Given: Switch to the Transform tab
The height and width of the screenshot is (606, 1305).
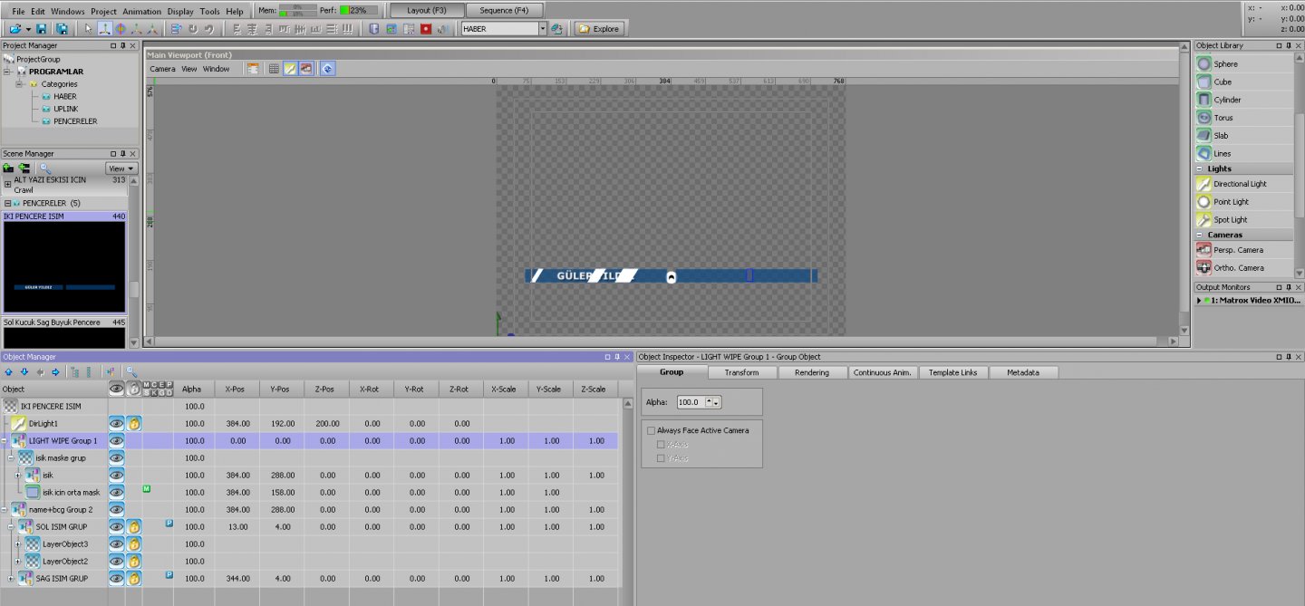Looking at the screenshot, I should tap(741, 372).
